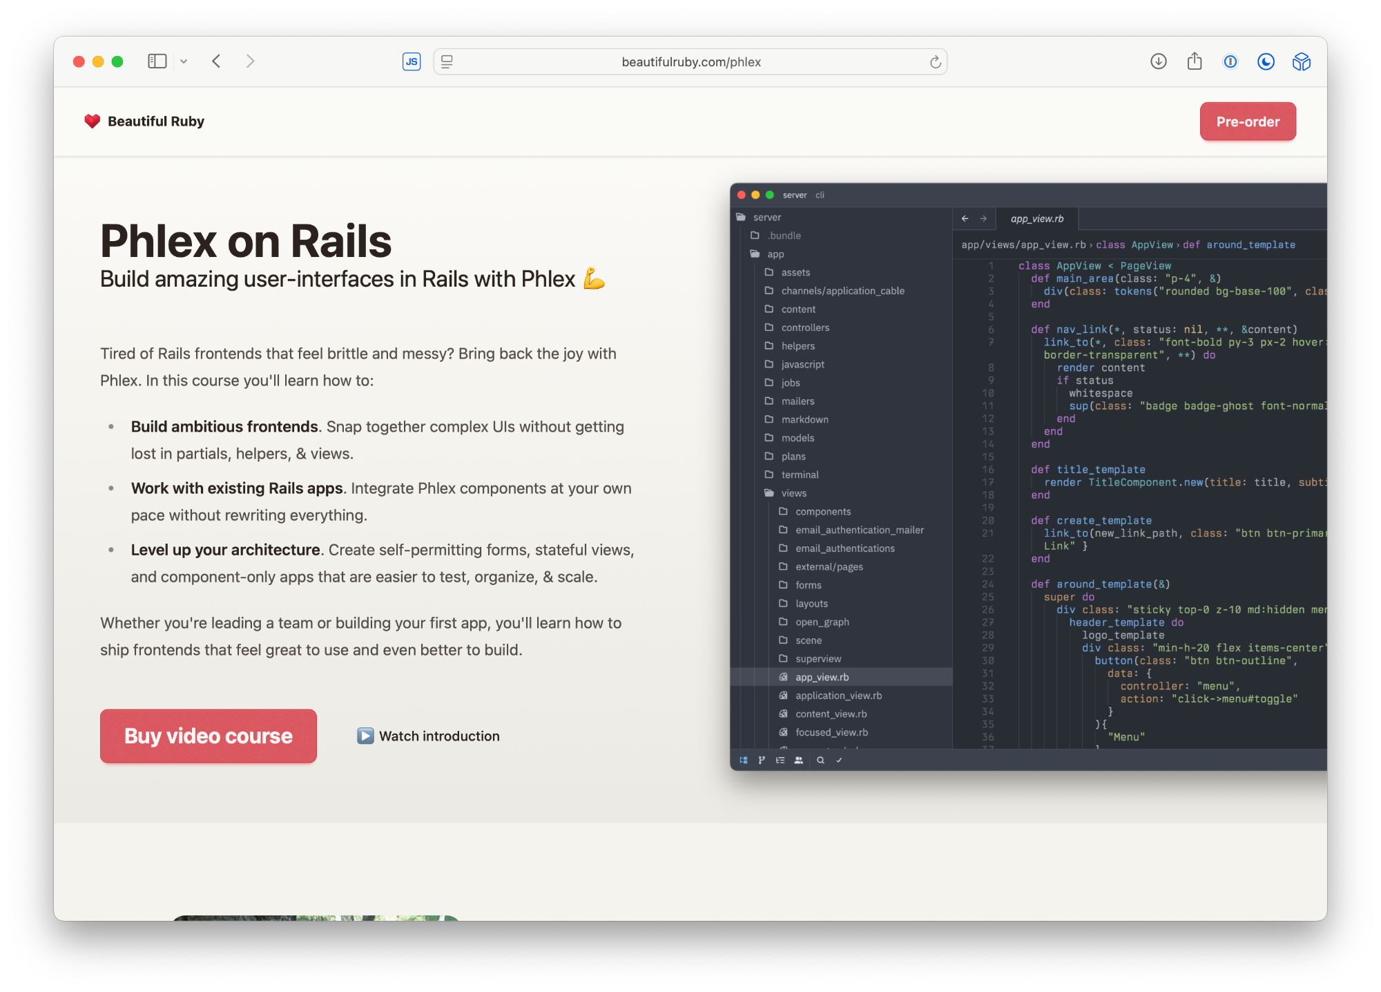Select the app_view.rb file

tap(841, 677)
